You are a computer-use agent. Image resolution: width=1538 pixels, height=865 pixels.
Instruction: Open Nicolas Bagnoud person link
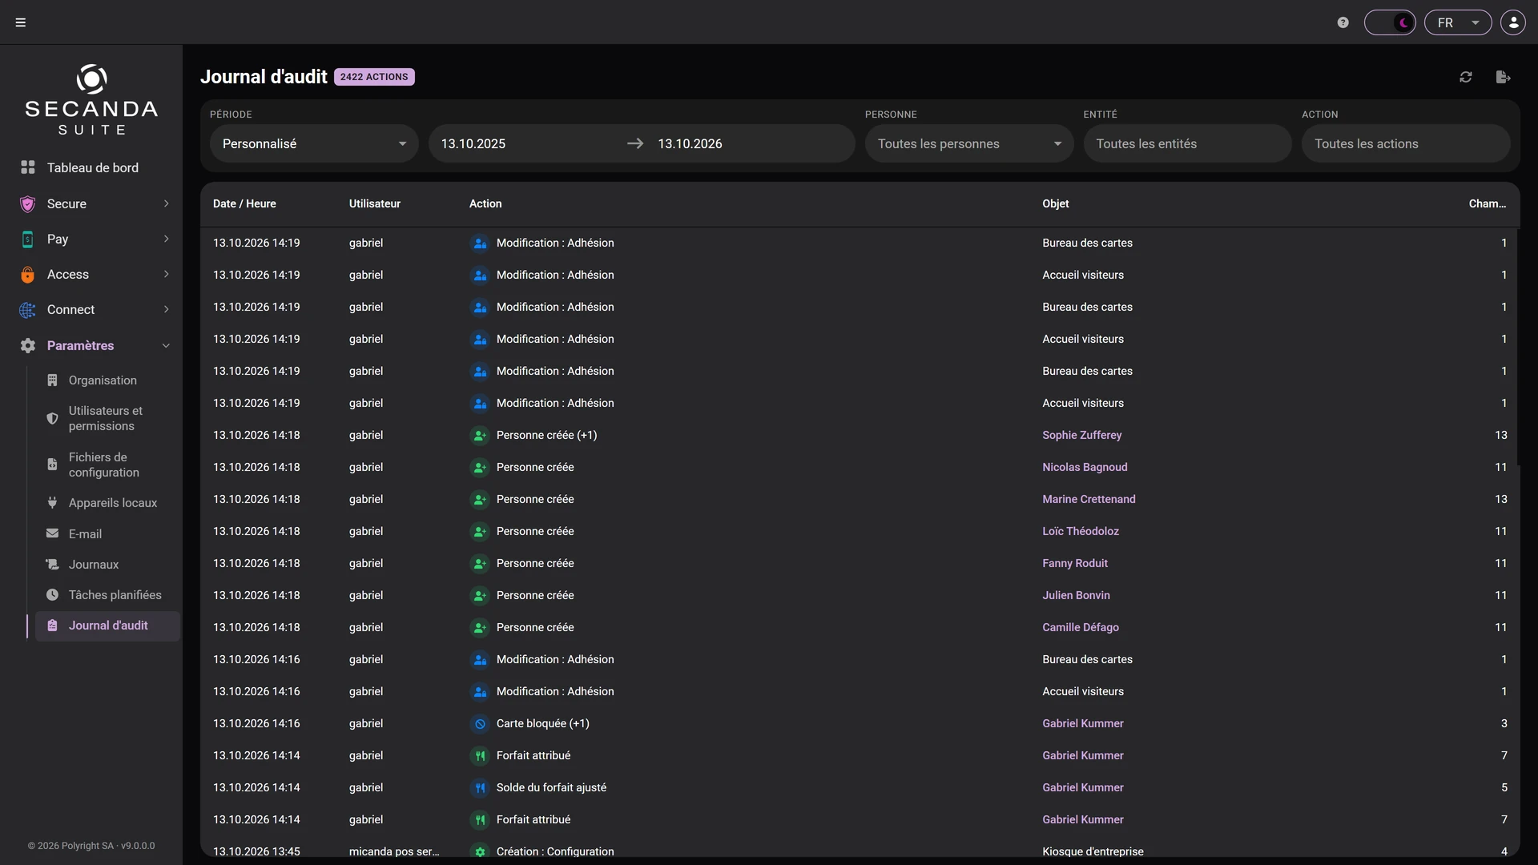click(1085, 467)
